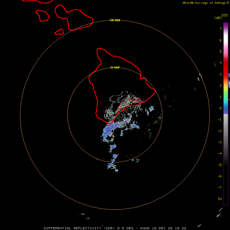Click the -1 value on the scale
Screen dimensions: 230x230
tap(220, 120)
